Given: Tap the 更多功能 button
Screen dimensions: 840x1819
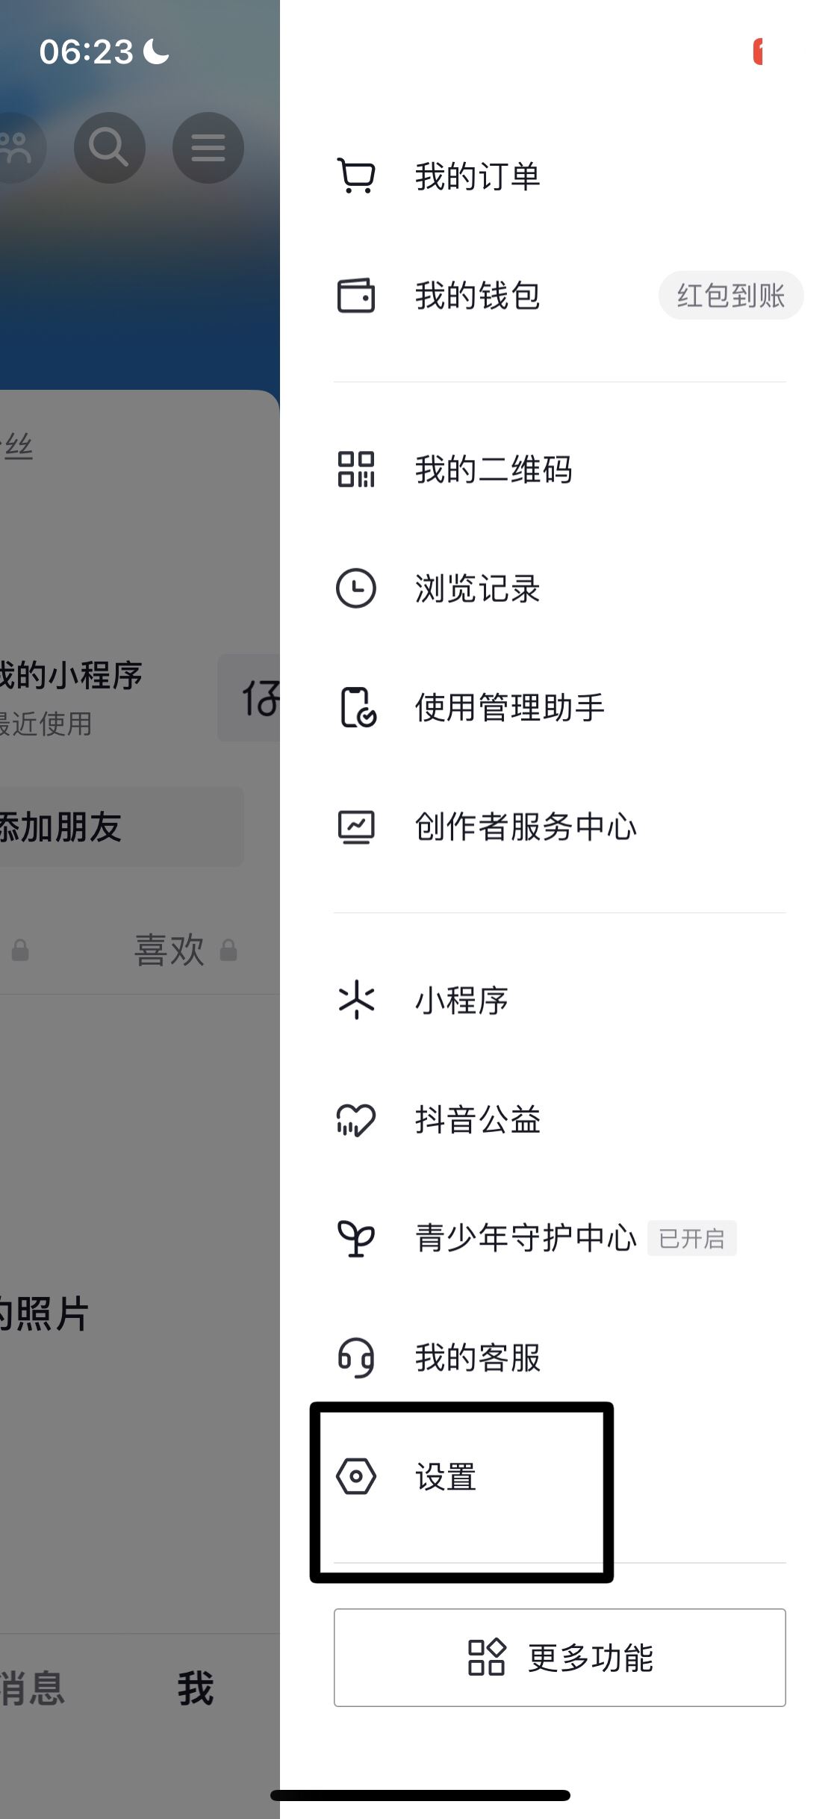Looking at the screenshot, I should click(x=559, y=1658).
